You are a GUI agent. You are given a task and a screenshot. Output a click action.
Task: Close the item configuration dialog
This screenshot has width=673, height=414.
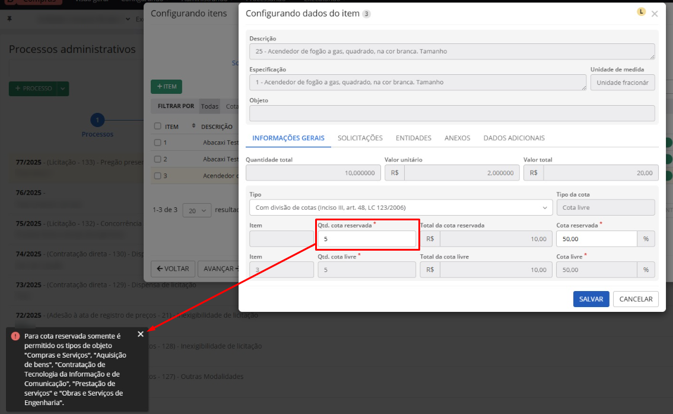click(655, 14)
